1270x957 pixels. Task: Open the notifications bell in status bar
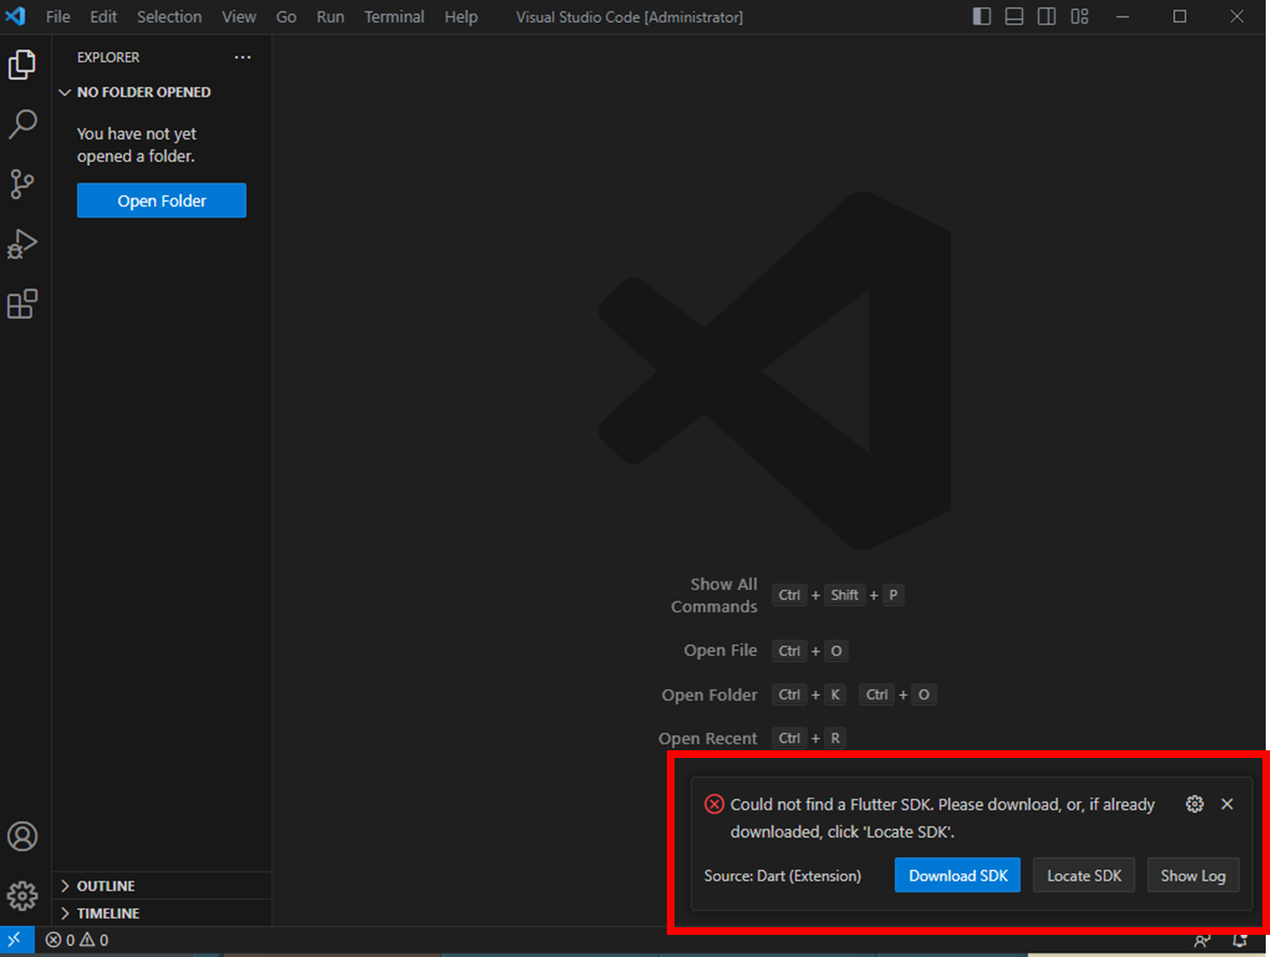tap(1240, 940)
